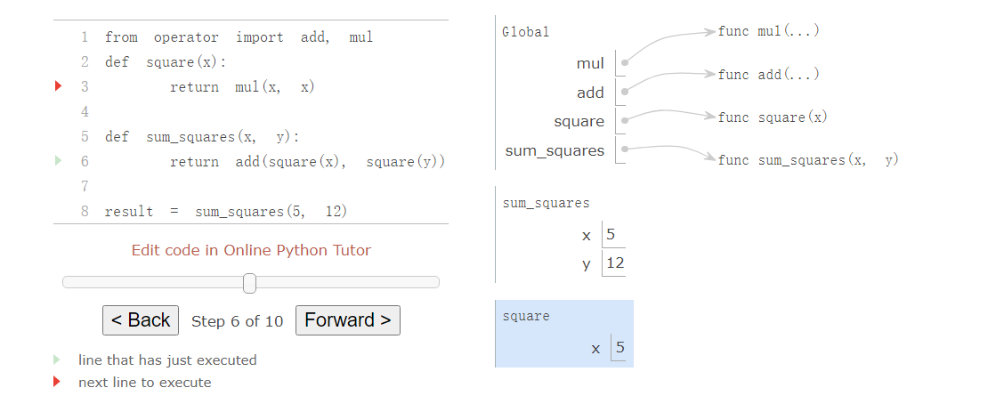Click the sum_squares variable pointer dot

pyautogui.click(x=625, y=149)
